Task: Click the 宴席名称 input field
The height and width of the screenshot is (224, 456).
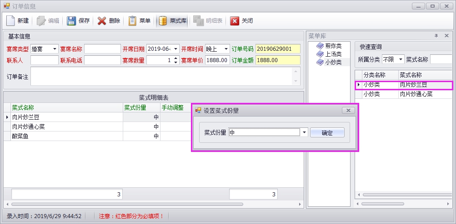Action: click(x=102, y=49)
